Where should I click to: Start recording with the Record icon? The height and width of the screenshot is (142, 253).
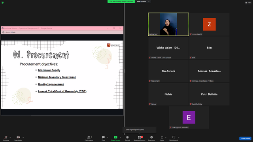[x=127, y=137]
